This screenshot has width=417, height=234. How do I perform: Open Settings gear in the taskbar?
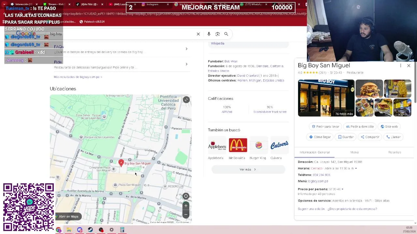pyautogui.click(x=111, y=230)
